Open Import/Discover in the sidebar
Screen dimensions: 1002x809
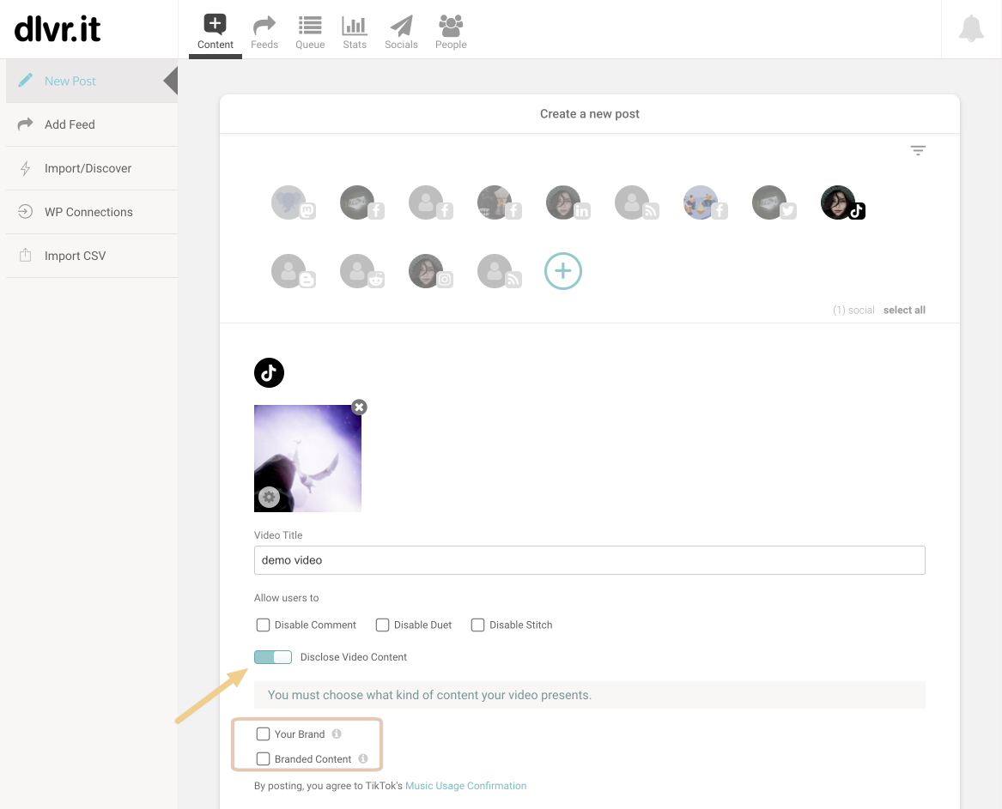coord(92,168)
